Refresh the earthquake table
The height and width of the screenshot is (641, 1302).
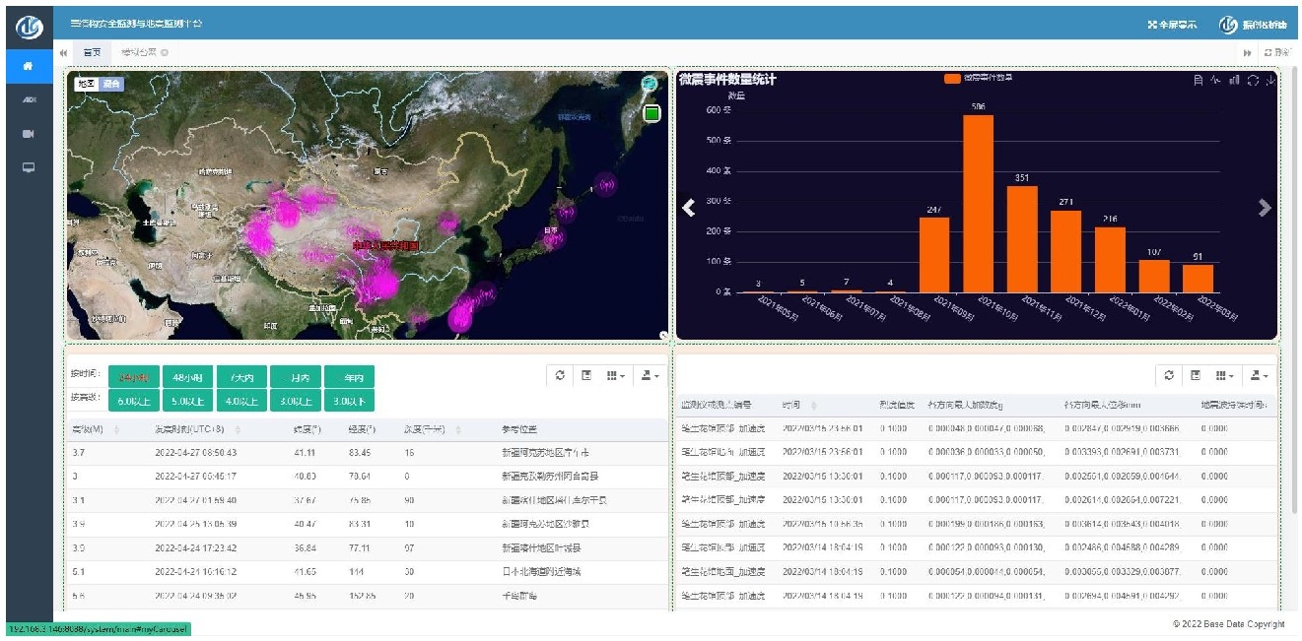point(561,375)
